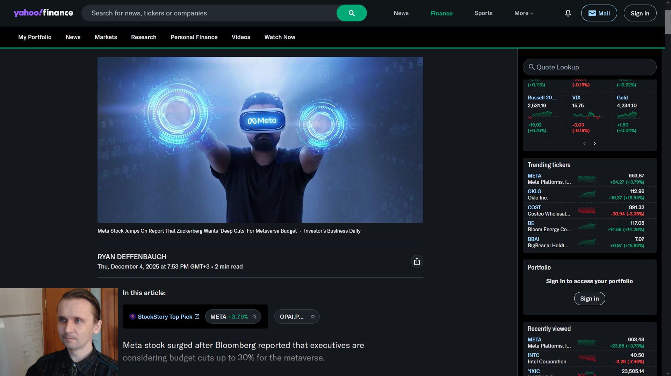Click the OPAI.P ticker chip
Image resolution: width=671 pixels, height=376 pixels.
click(x=297, y=317)
